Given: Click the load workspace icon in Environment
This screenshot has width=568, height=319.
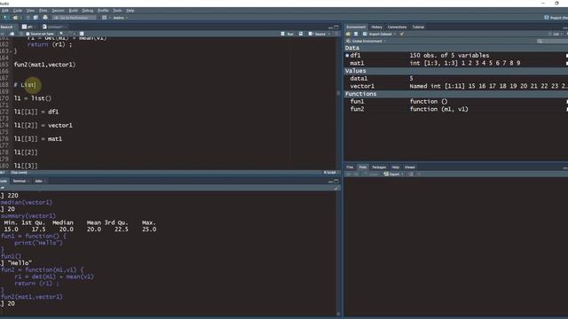Looking at the screenshot, I should pos(348,34).
